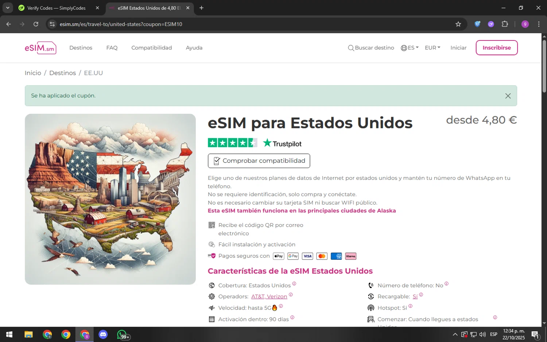Open Chrome extensions puzzle icon
This screenshot has height=342, width=547.
505,24
